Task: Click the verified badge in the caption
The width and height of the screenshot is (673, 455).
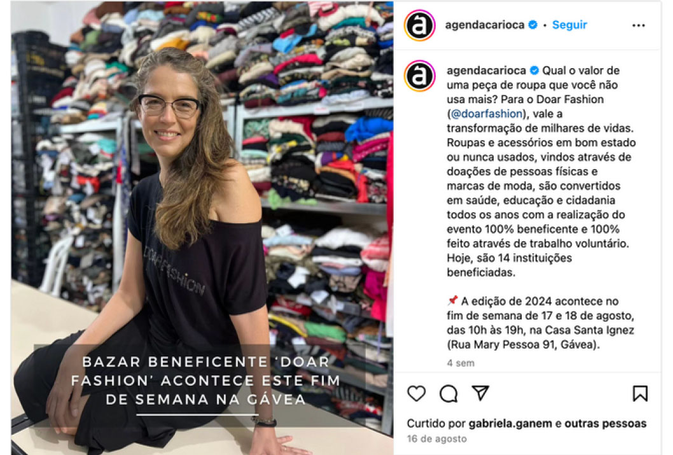Action: pyautogui.click(x=534, y=71)
